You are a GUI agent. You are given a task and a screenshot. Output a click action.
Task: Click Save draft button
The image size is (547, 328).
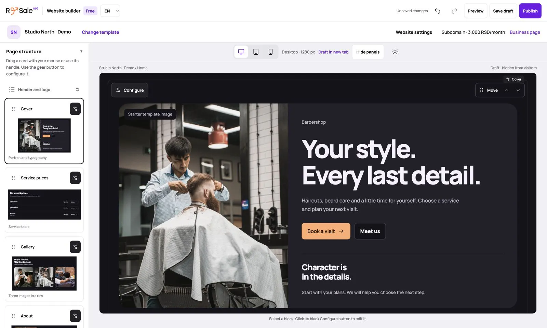(503, 11)
